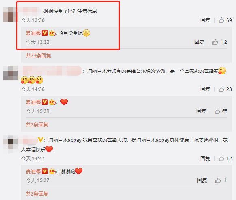Like the comment with 69 likes
The height and width of the screenshot is (200, 236).
pyautogui.click(x=221, y=20)
